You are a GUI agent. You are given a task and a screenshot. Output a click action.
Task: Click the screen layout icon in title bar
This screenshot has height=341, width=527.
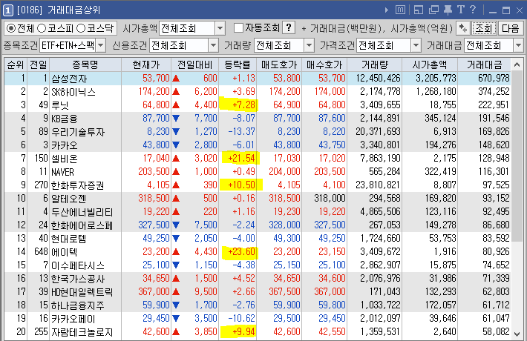[x=419, y=10]
